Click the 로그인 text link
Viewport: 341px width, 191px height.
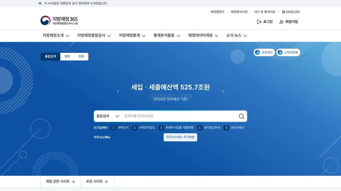tap(268, 22)
